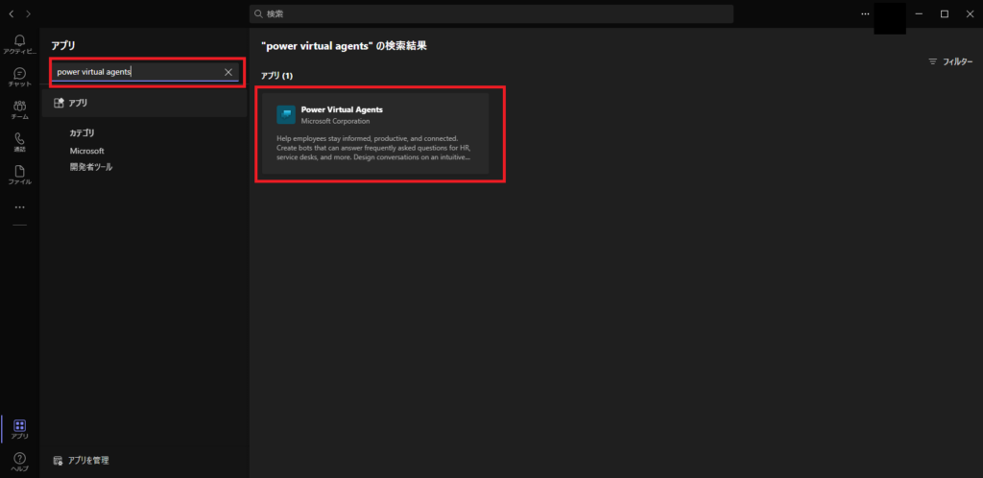Select the Apps (アプリ) icon in the rail

19,429
